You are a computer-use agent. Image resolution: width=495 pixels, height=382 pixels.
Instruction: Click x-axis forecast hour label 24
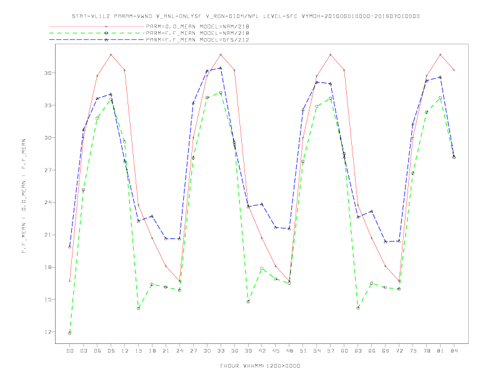[179, 351]
